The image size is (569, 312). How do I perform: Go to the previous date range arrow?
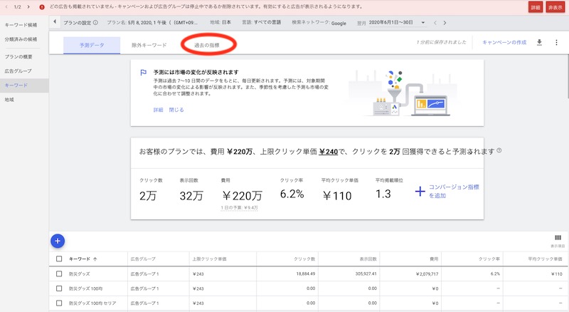(x=435, y=23)
